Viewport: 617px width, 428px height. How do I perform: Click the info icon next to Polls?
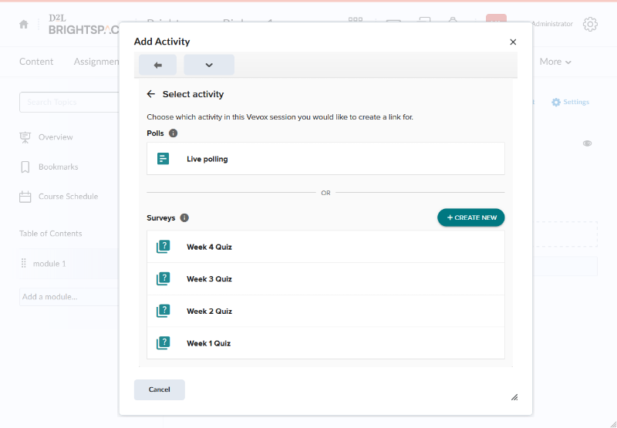[x=173, y=133]
